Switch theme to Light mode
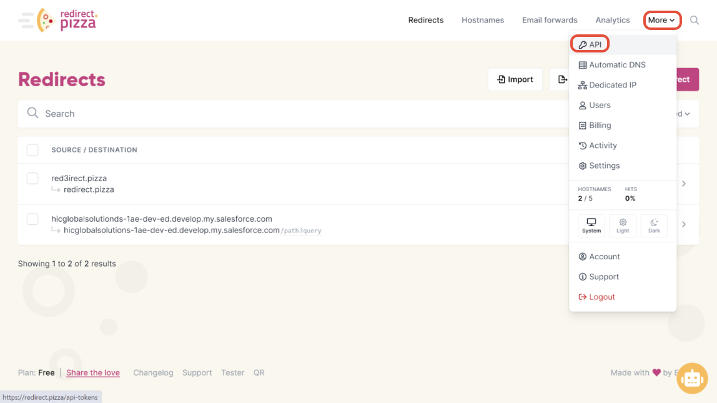This screenshot has height=403, width=717. point(623,226)
